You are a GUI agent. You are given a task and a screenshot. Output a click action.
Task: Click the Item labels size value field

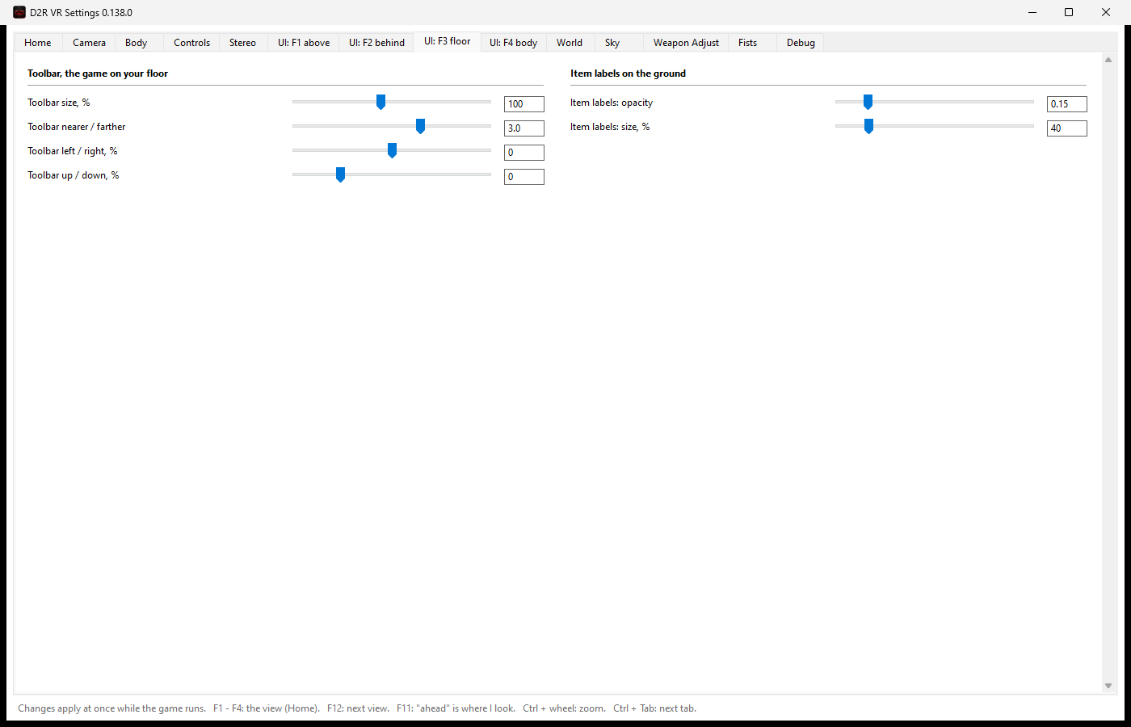[x=1067, y=128]
